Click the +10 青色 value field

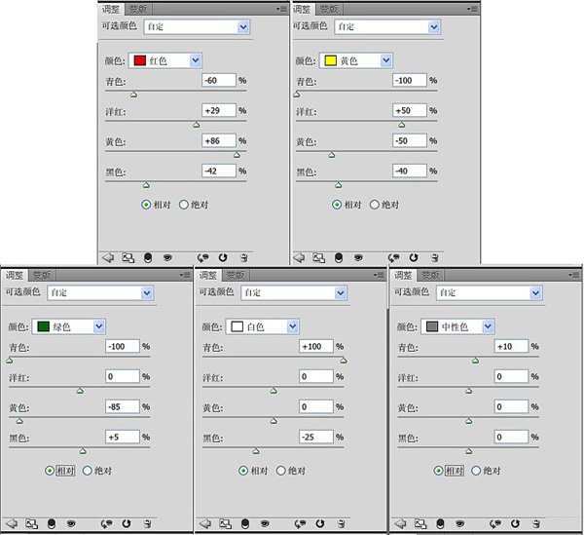pyautogui.click(x=511, y=346)
